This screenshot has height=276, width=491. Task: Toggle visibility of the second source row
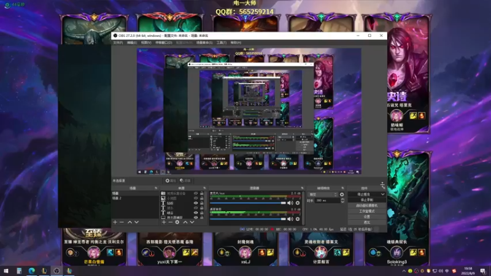(x=196, y=198)
